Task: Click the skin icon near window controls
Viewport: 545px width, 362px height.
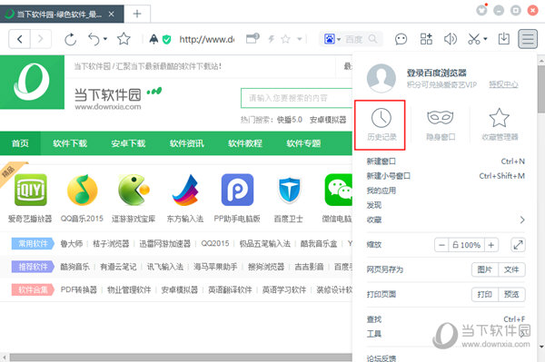Action: [x=481, y=10]
